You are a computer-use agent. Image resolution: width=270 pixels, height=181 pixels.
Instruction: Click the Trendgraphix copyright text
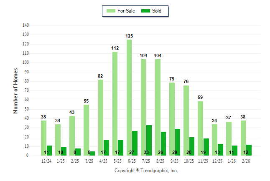(146, 171)
